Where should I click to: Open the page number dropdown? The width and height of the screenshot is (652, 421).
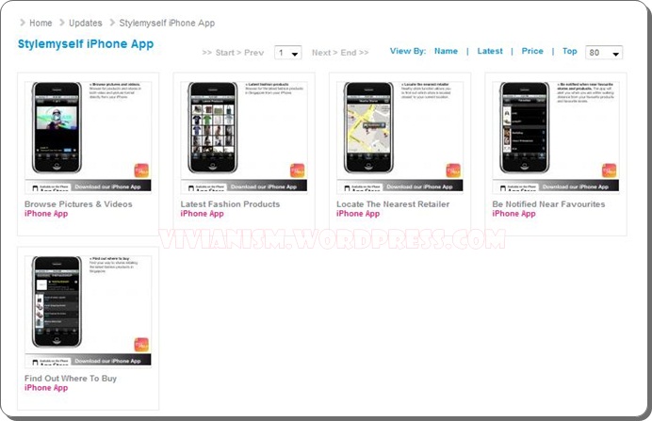pos(287,53)
